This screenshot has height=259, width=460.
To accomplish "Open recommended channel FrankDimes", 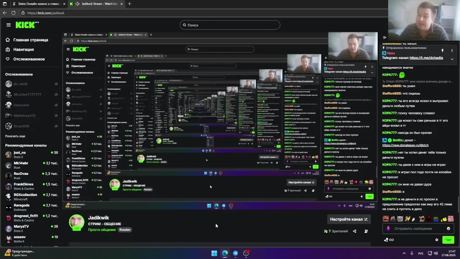I will pos(32,186).
